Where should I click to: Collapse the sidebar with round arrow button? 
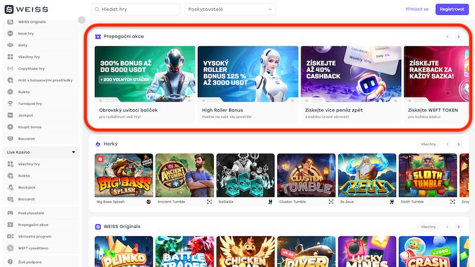click(x=82, y=20)
